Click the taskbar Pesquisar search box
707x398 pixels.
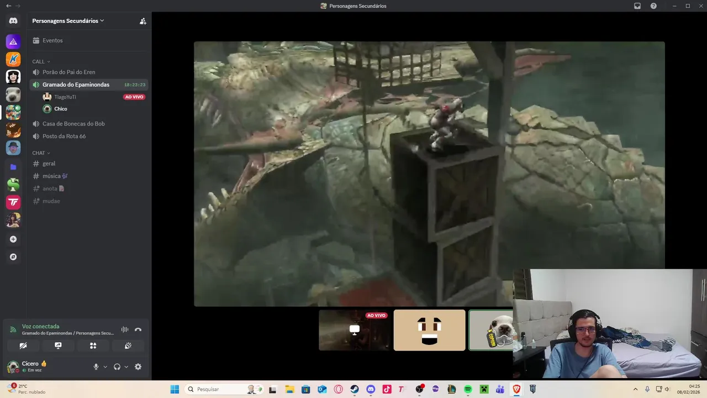coord(224,389)
